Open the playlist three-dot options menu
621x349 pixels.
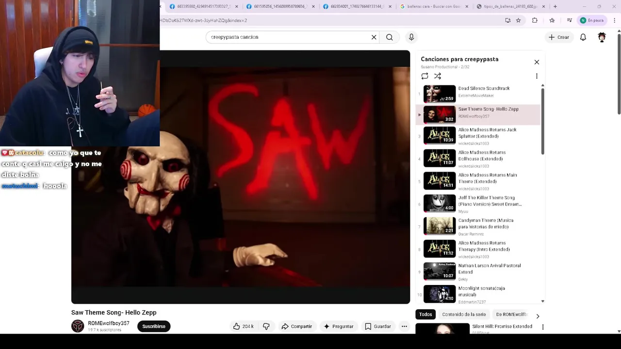click(x=537, y=76)
